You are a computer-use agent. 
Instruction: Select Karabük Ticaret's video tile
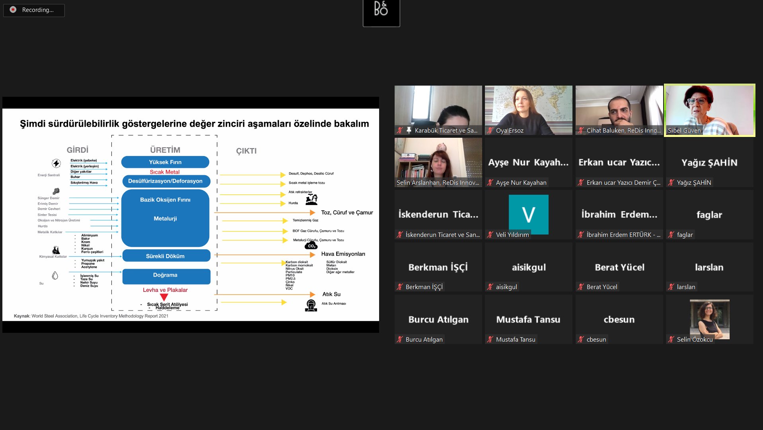click(438, 110)
